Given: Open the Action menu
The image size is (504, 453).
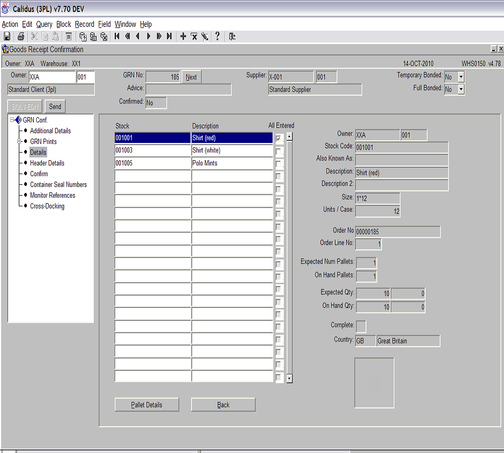Looking at the screenshot, I should click(x=10, y=24).
